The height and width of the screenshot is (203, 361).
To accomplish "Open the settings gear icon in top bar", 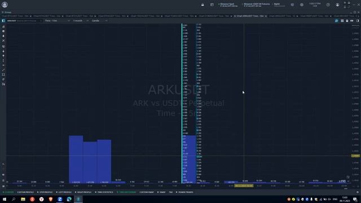I will [x=302, y=5].
